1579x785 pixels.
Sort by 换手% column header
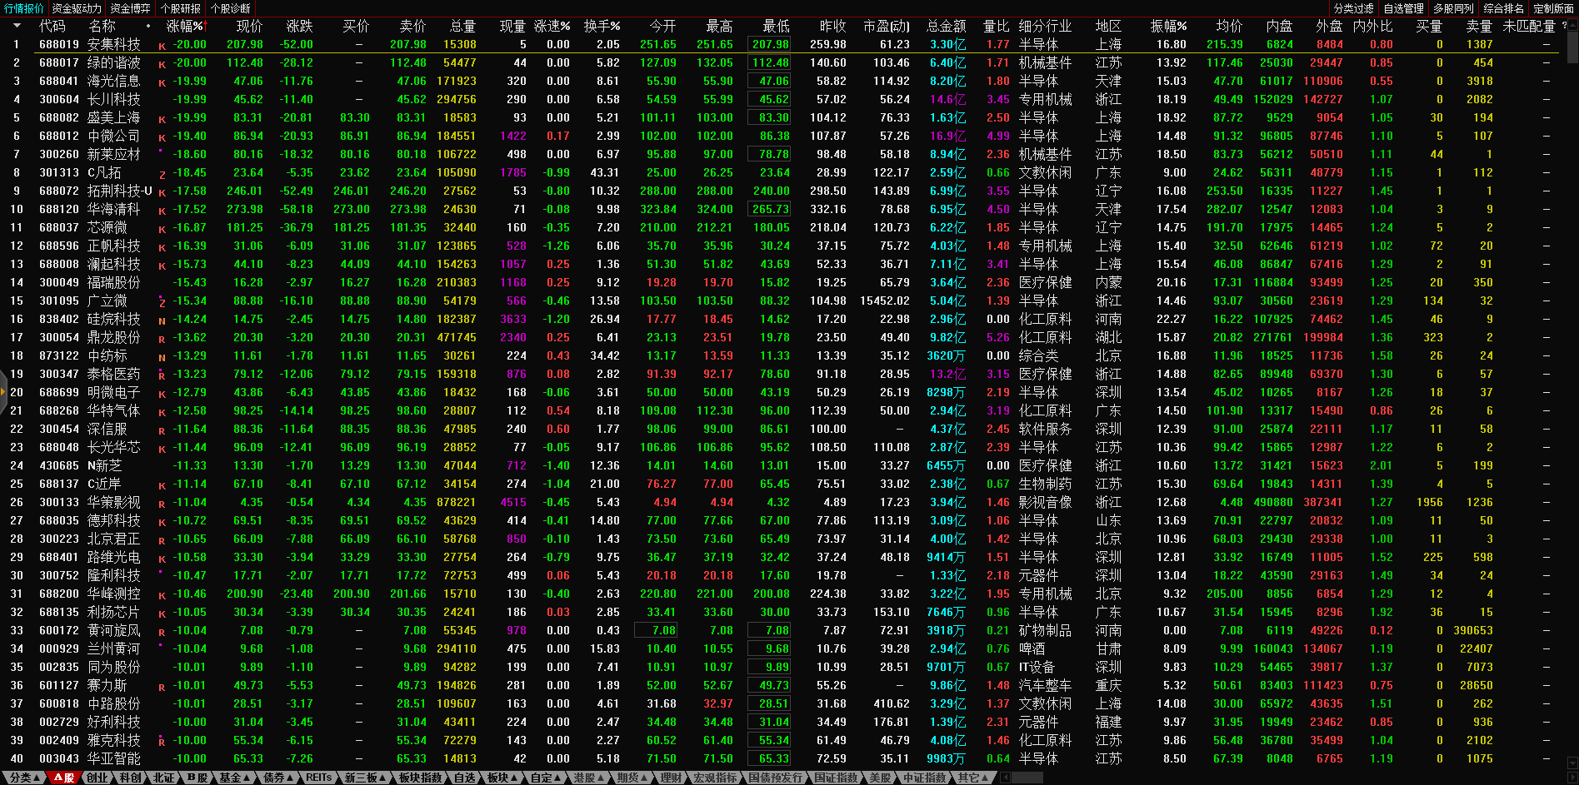pos(602,27)
